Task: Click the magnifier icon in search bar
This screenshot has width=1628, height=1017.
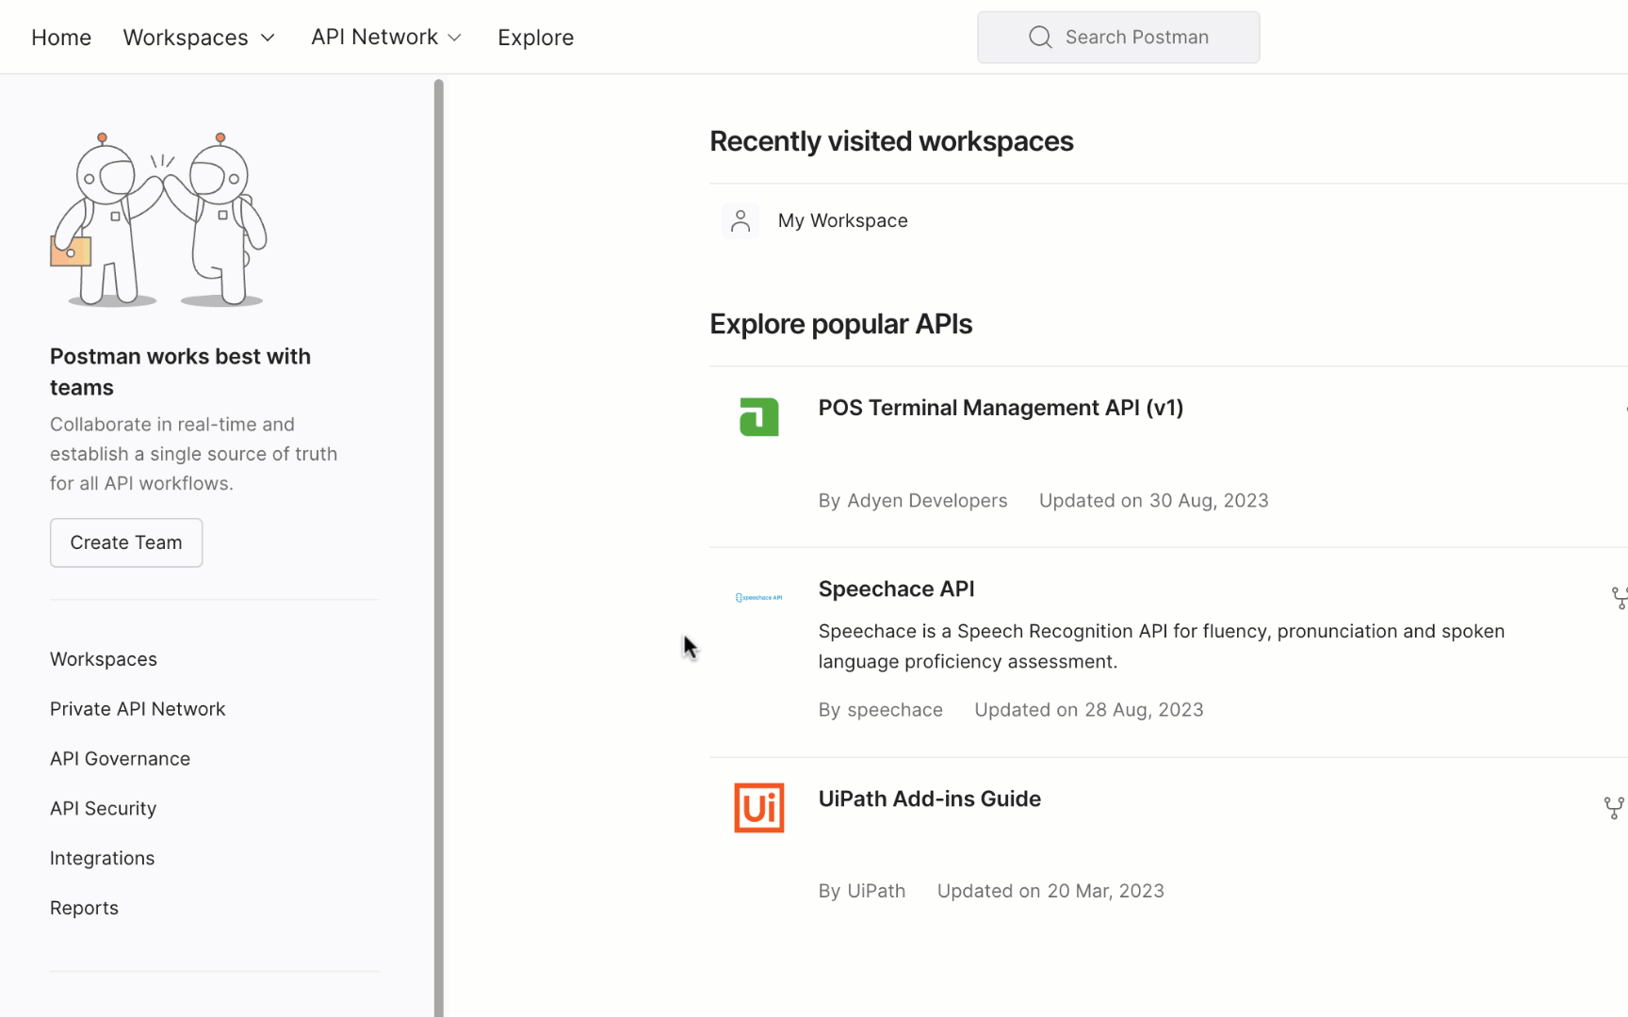Action: click(1040, 38)
